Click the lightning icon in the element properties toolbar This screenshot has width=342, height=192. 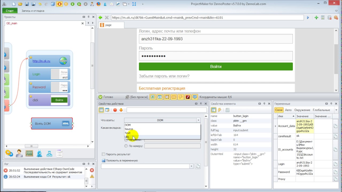pos(220,110)
